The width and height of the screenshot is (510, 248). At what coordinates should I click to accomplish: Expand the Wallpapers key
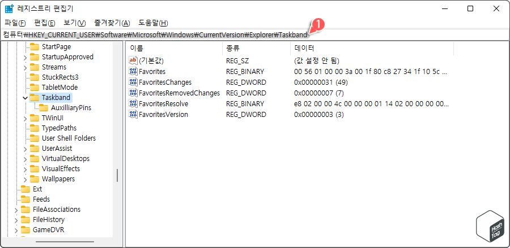click(25, 179)
